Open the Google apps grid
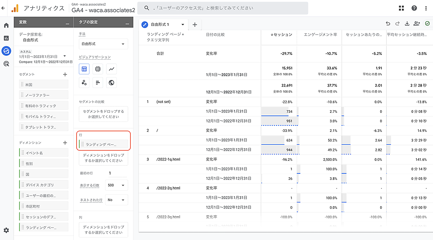 click(x=401, y=8)
